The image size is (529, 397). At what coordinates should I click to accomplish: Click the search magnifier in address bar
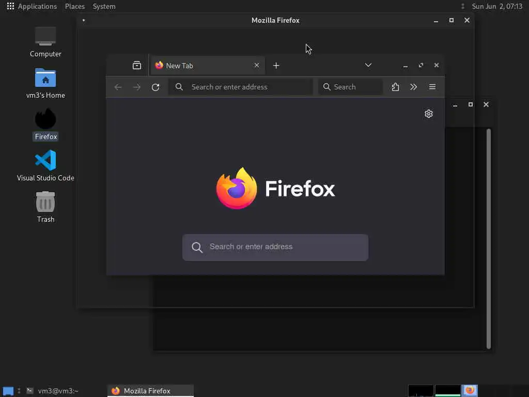coord(179,87)
